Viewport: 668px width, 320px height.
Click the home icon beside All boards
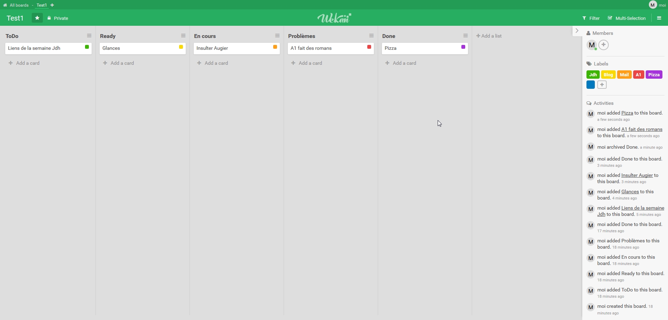coord(5,5)
